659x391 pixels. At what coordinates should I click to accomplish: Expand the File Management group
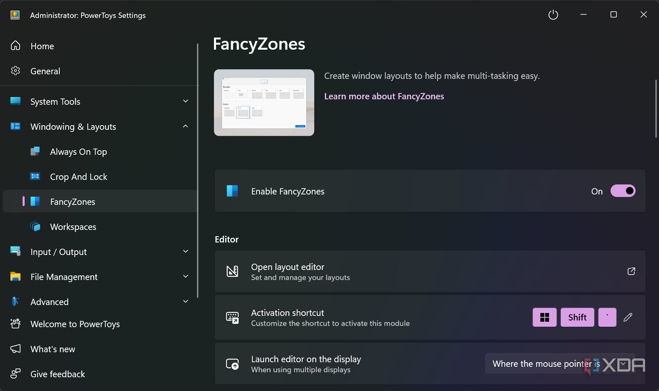[x=186, y=277]
